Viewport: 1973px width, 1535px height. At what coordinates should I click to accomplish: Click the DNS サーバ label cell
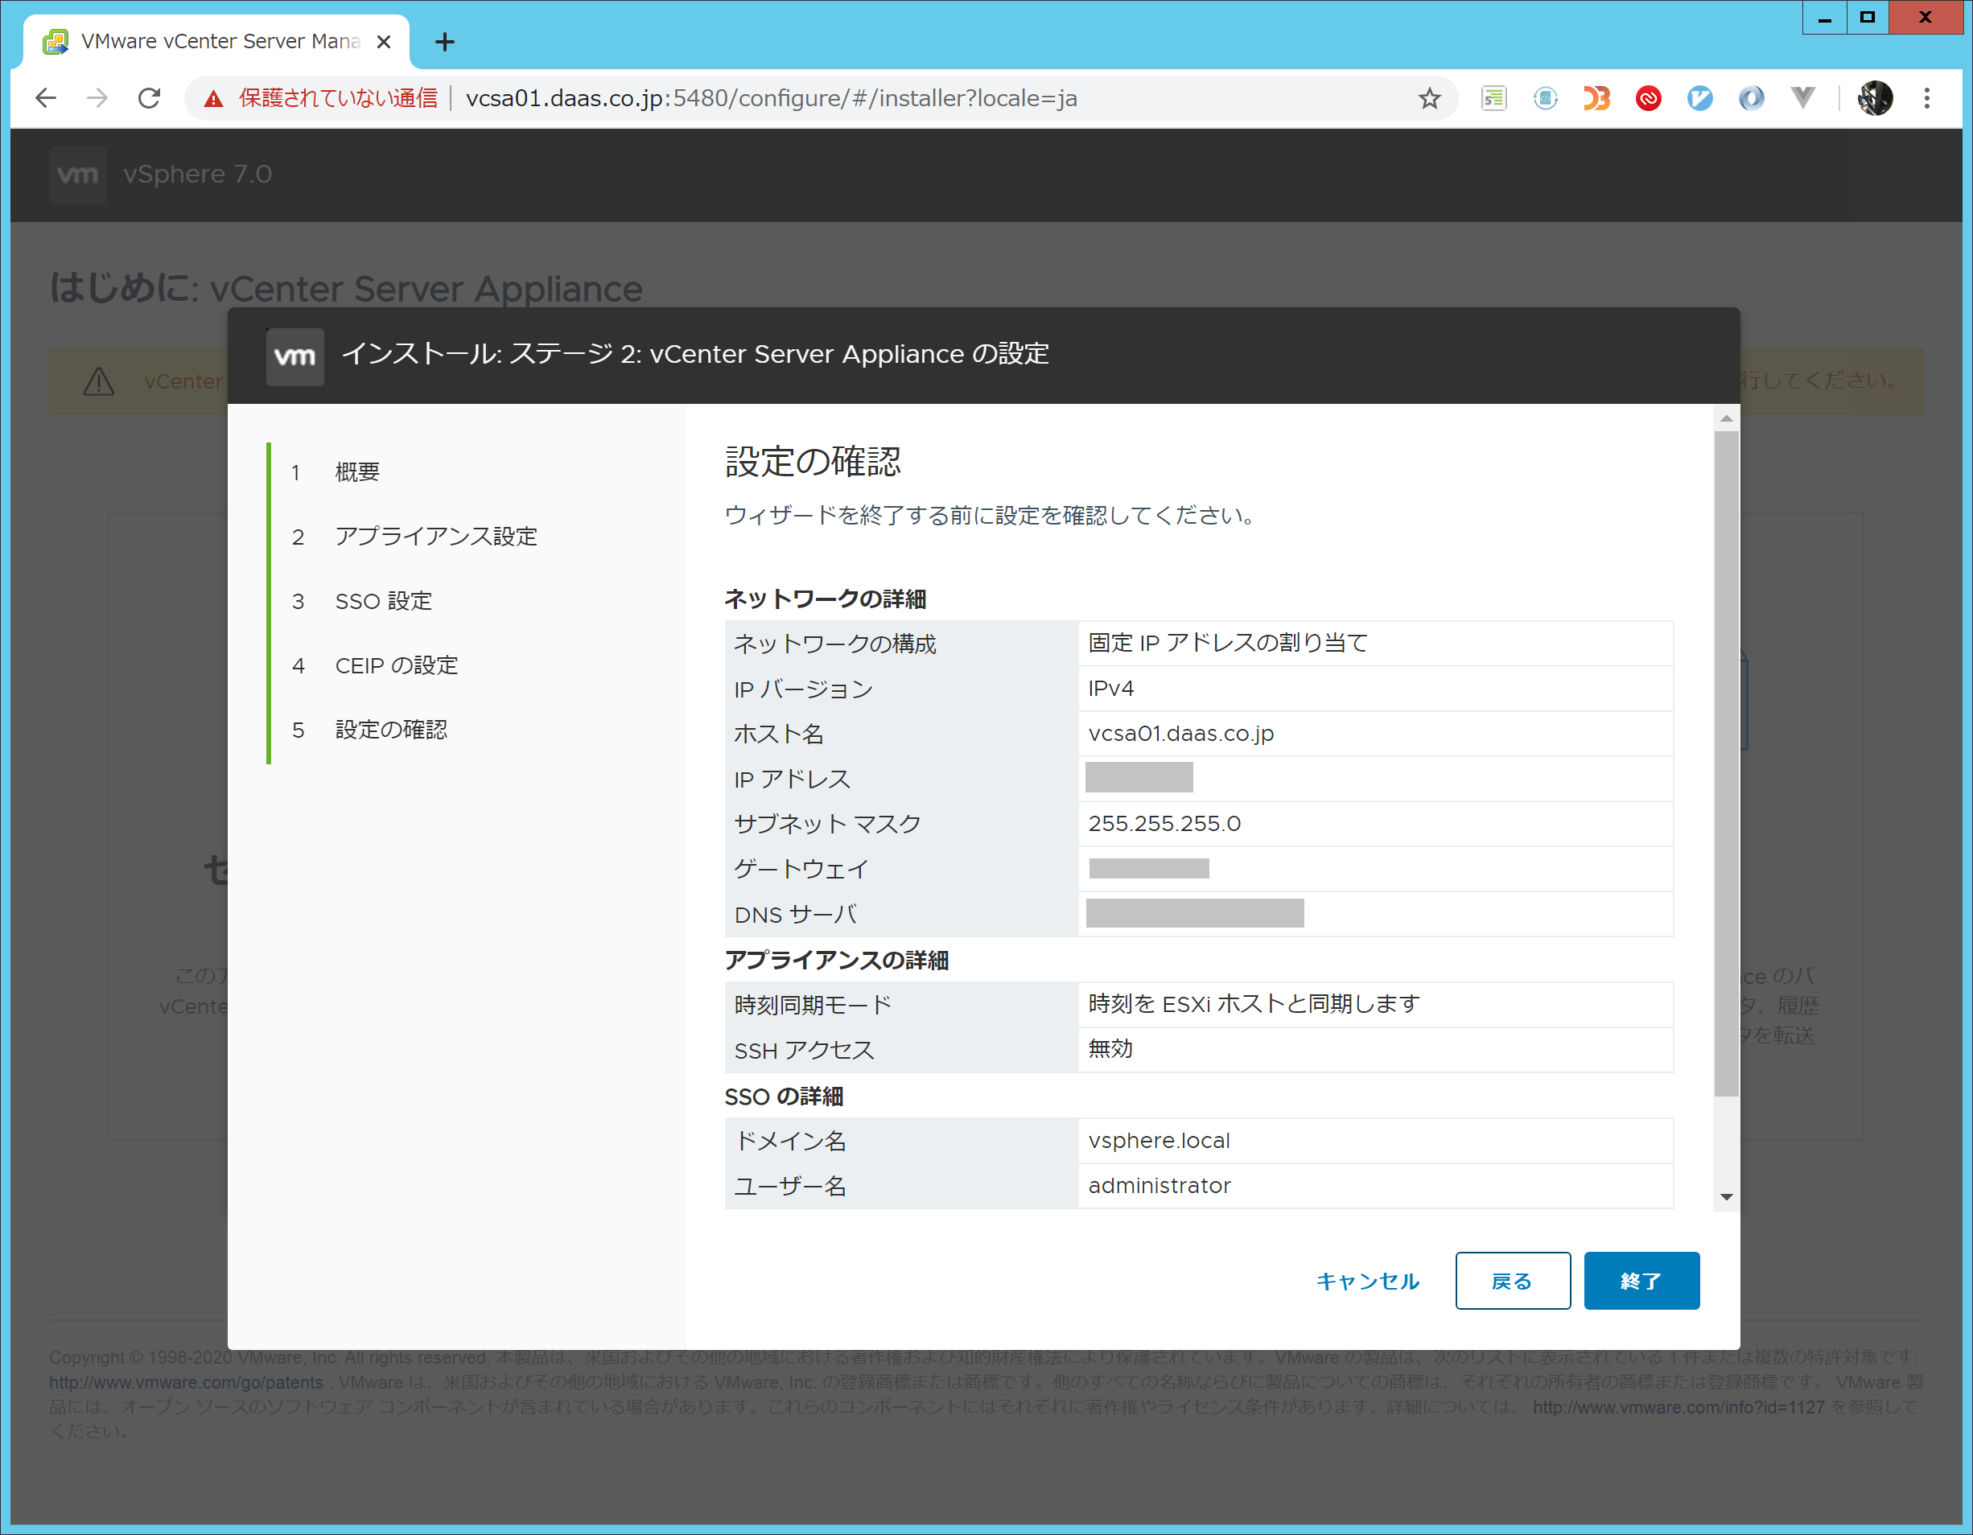[901, 914]
